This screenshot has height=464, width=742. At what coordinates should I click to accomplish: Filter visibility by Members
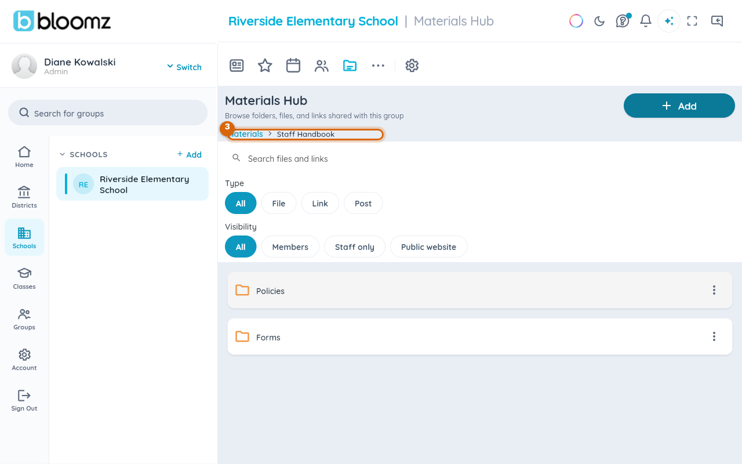pyautogui.click(x=290, y=246)
